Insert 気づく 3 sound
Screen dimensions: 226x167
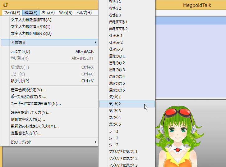point(127,111)
